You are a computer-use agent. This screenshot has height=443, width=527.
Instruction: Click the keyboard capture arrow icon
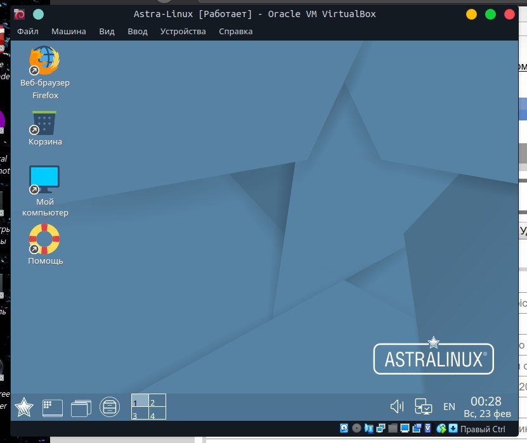click(453, 428)
